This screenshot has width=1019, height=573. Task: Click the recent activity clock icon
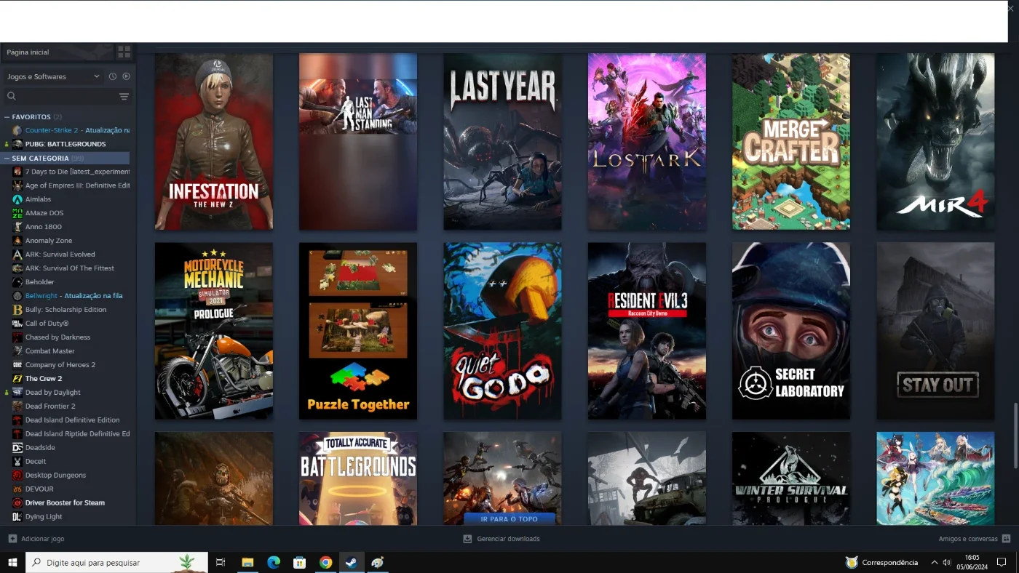pos(113,76)
